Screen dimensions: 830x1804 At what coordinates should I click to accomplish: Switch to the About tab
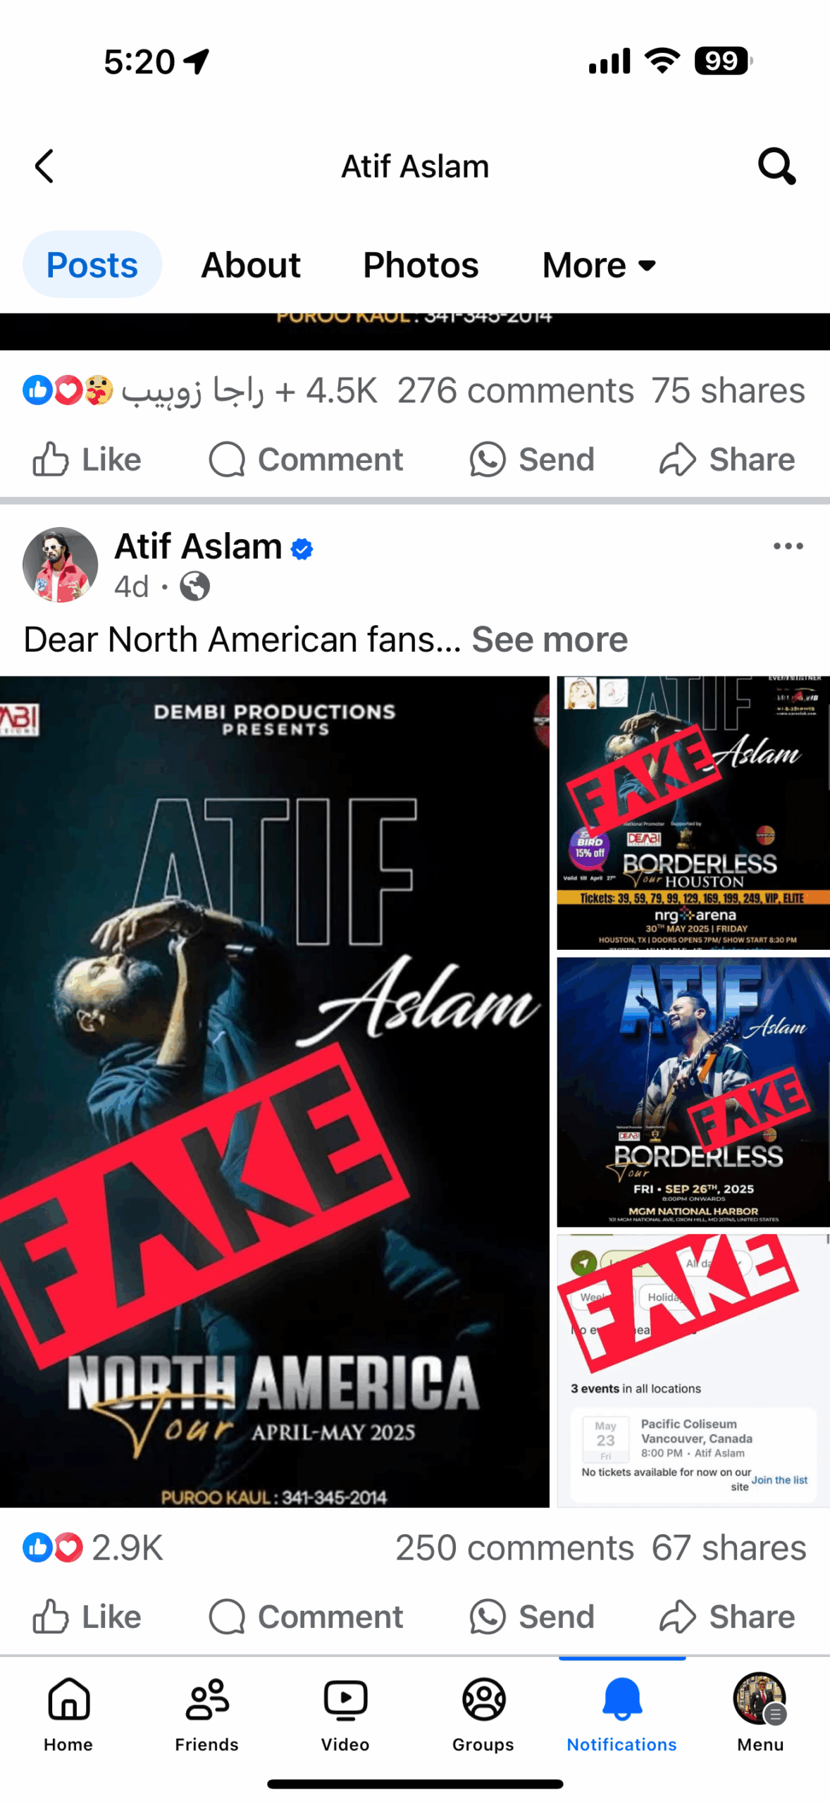251,265
